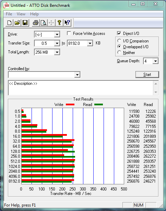Expand Transfer Size maximum 8192.0 dropdown

(90, 43)
